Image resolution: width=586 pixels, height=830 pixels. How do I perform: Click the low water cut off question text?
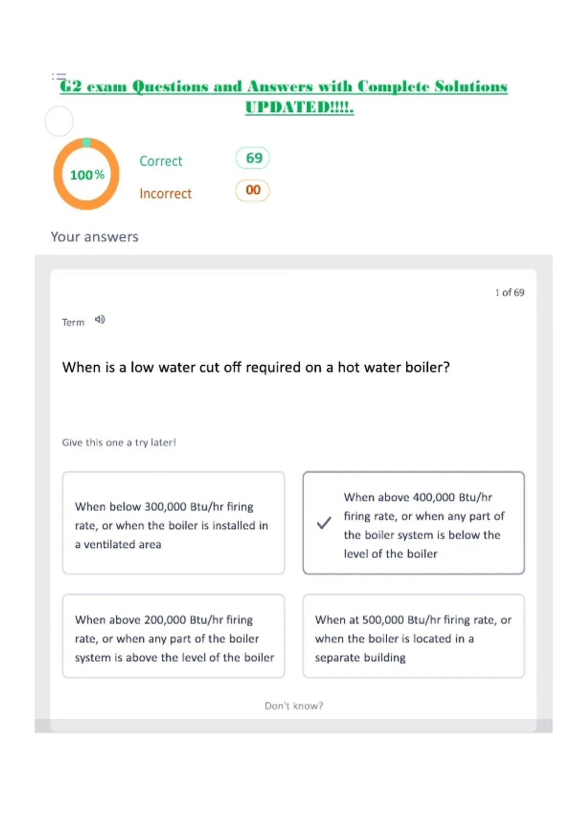pos(256,367)
